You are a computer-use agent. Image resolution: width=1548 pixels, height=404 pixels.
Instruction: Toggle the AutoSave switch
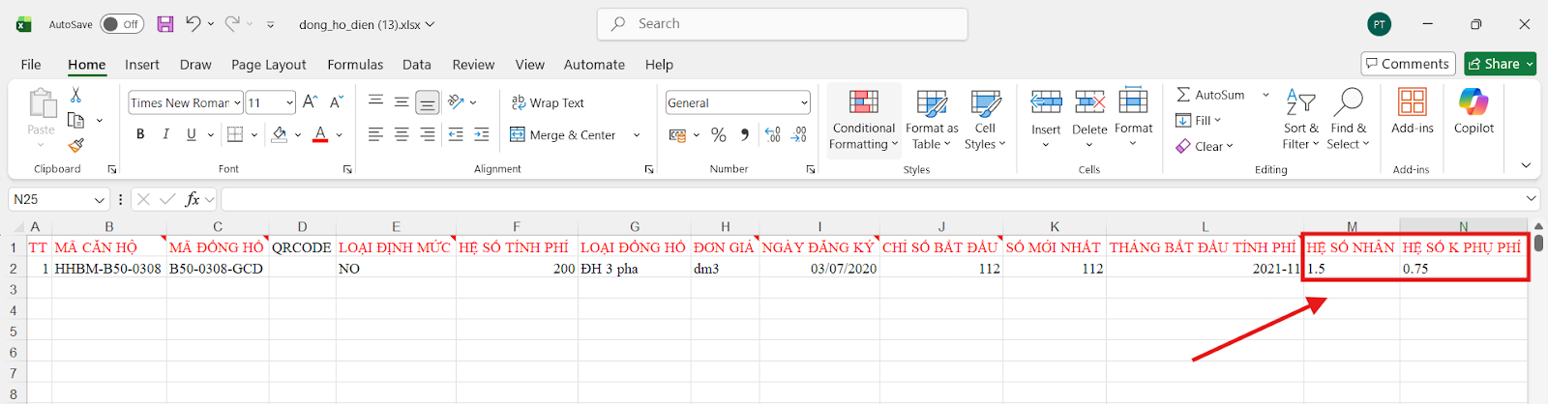[121, 24]
